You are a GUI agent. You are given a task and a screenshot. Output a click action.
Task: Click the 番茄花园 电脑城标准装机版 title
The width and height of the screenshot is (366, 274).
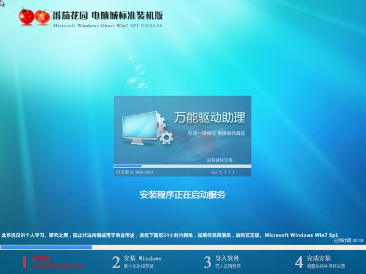107,13
